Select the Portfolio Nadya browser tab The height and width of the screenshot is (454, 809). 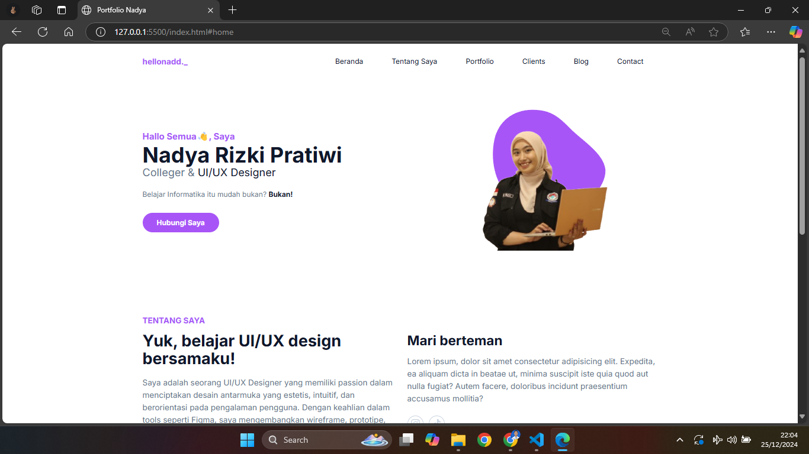pos(142,10)
